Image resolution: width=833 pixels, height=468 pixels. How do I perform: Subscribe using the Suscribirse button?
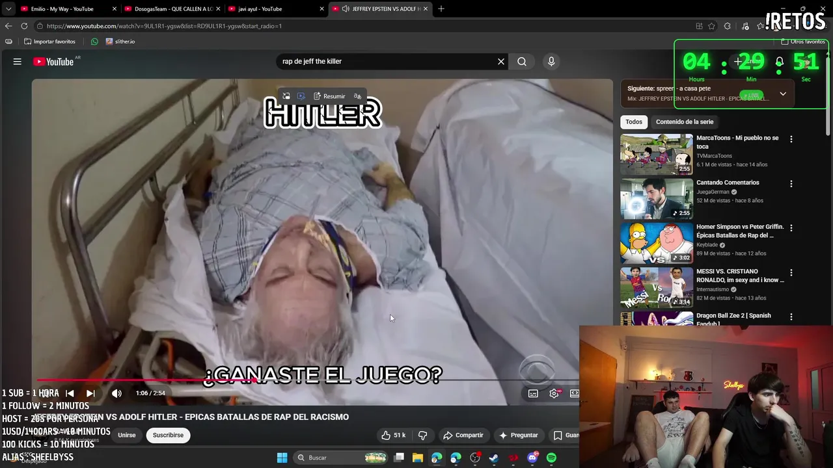coord(168,435)
